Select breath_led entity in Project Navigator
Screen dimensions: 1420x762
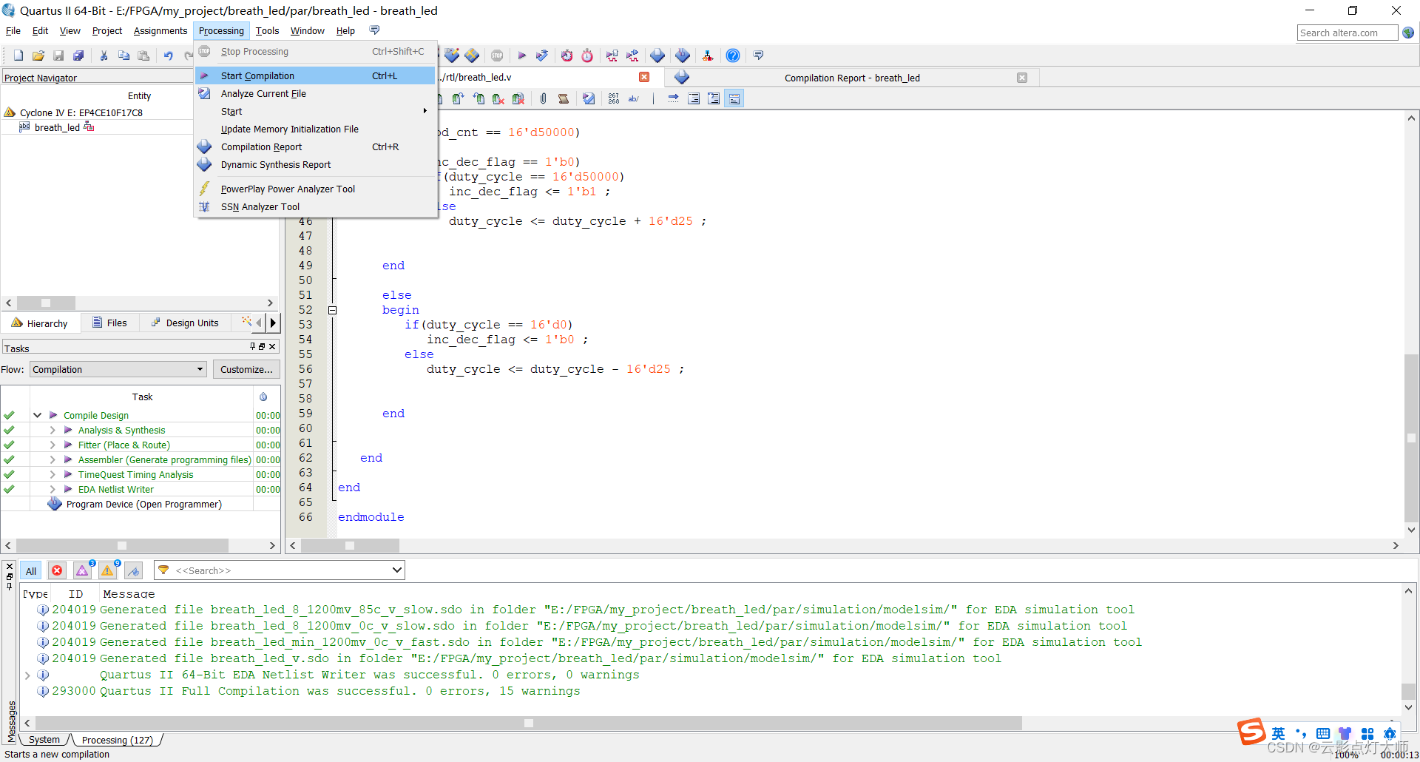pyautogui.click(x=57, y=127)
